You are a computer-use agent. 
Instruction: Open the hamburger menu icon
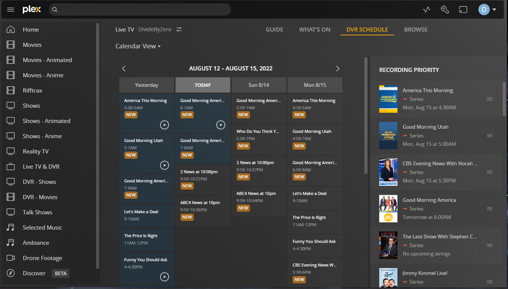point(10,9)
